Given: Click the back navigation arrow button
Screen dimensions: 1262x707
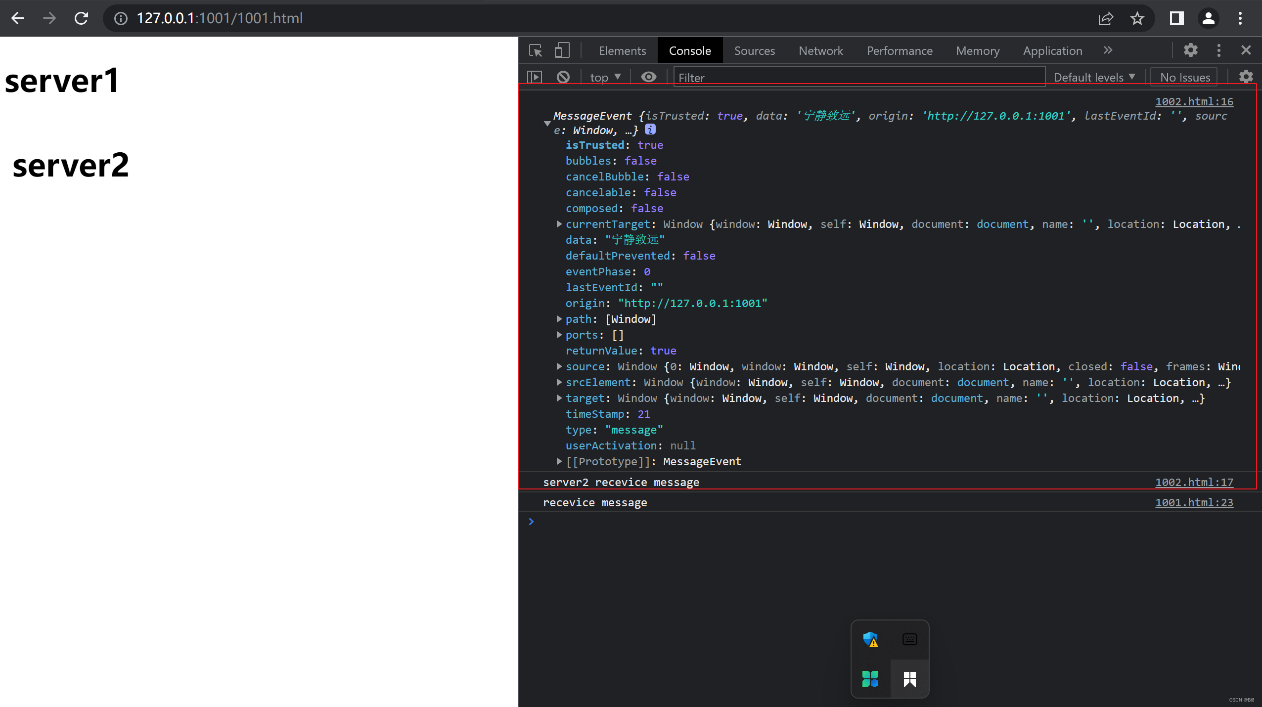Looking at the screenshot, I should click(x=19, y=18).
